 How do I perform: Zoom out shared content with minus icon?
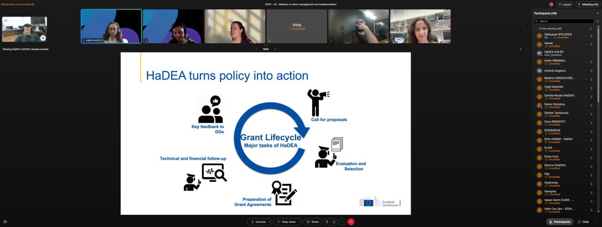256,49
